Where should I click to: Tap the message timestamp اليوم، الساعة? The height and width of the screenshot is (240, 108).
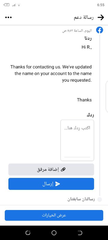pos(77,31)
